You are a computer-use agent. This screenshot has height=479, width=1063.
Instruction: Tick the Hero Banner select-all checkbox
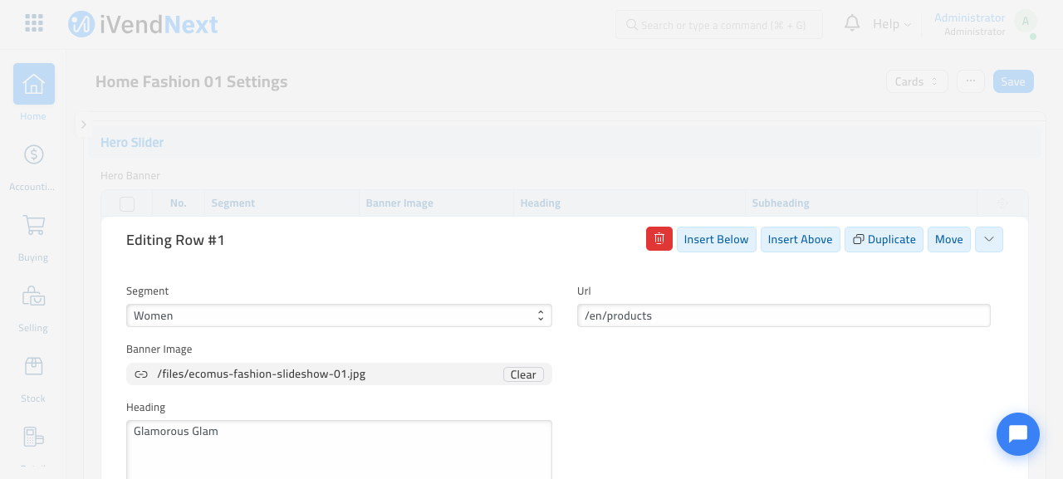pyautogui.click(x=127, y=203)
